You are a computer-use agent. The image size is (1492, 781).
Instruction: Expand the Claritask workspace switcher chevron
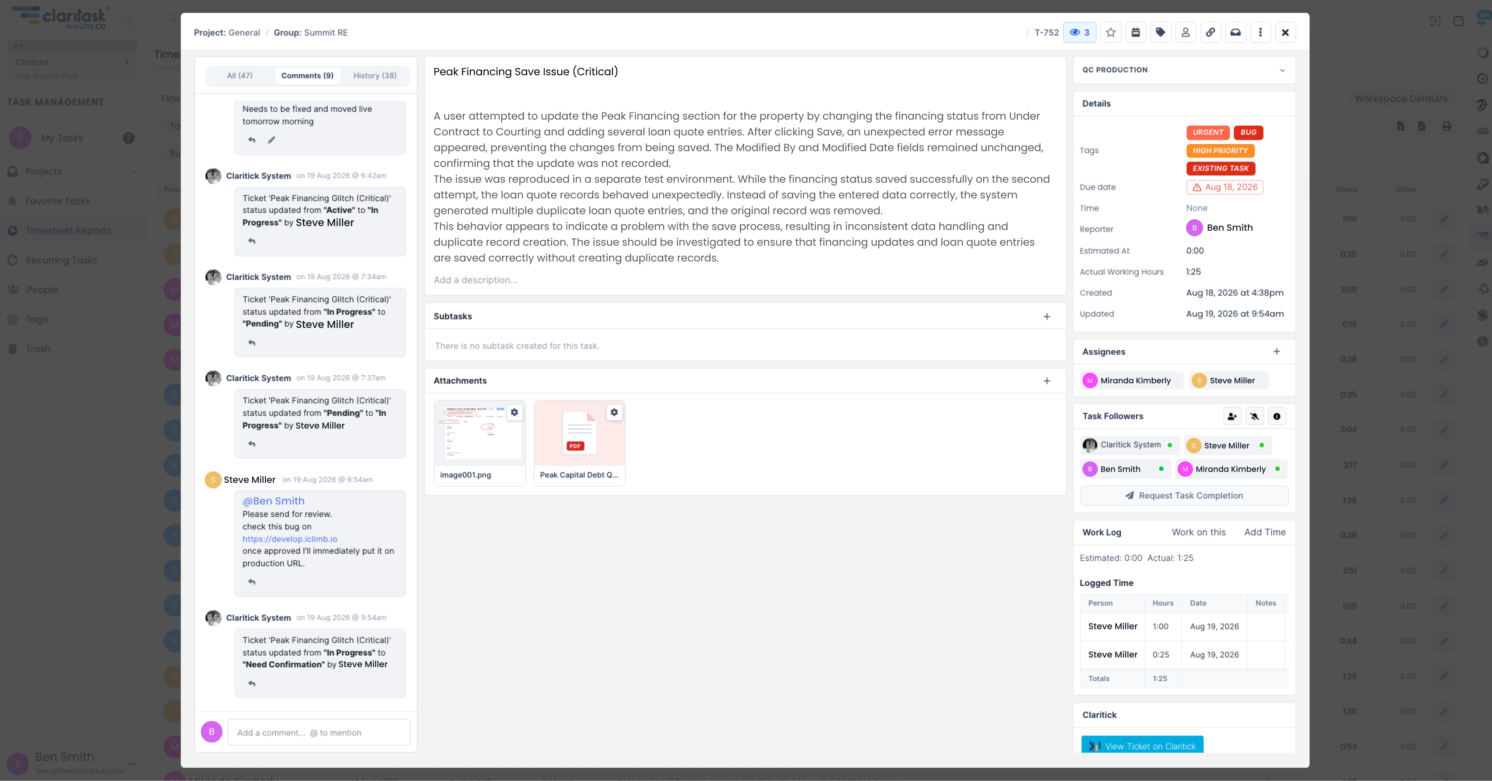(126, 62)
